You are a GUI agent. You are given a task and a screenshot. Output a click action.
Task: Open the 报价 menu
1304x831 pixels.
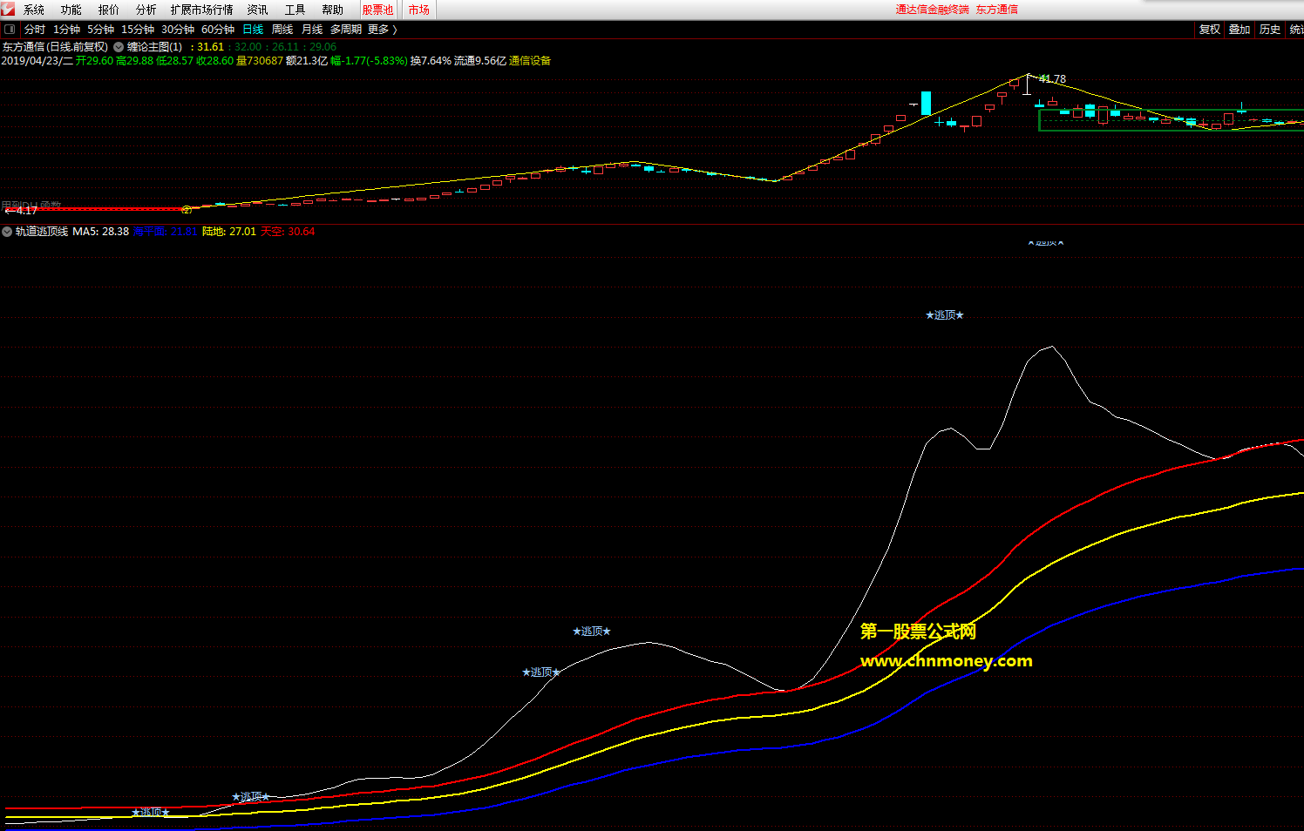[x=109, y=10]
